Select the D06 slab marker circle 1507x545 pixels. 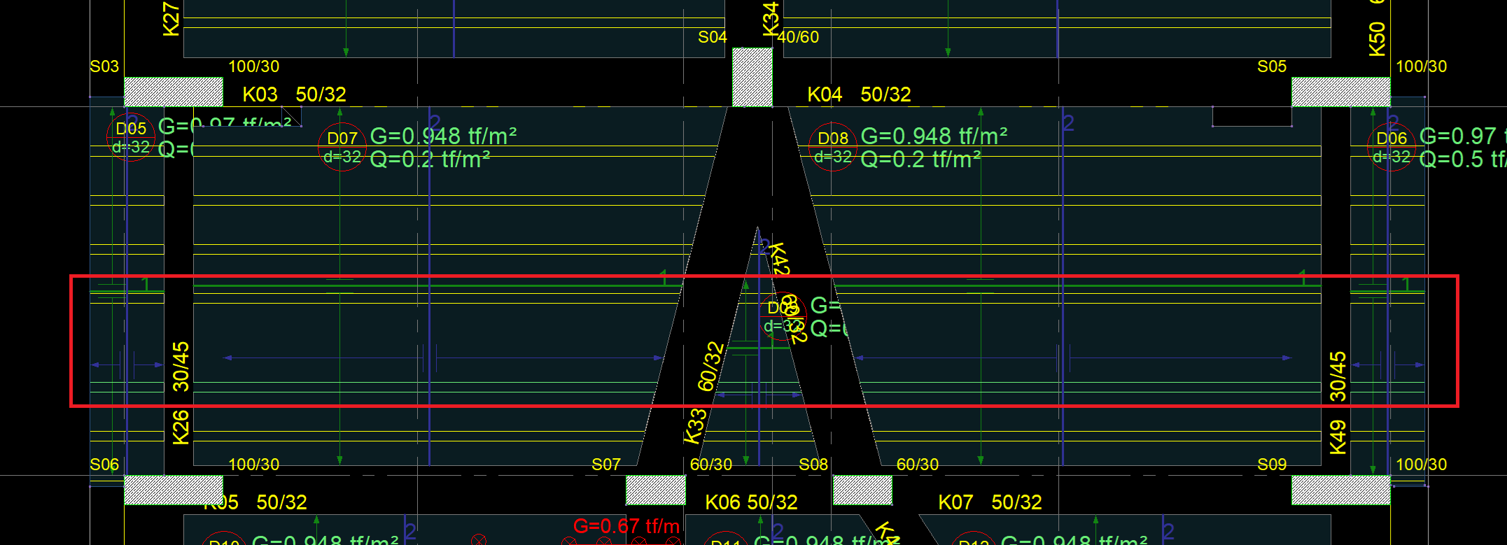[x=1391, y=147]
